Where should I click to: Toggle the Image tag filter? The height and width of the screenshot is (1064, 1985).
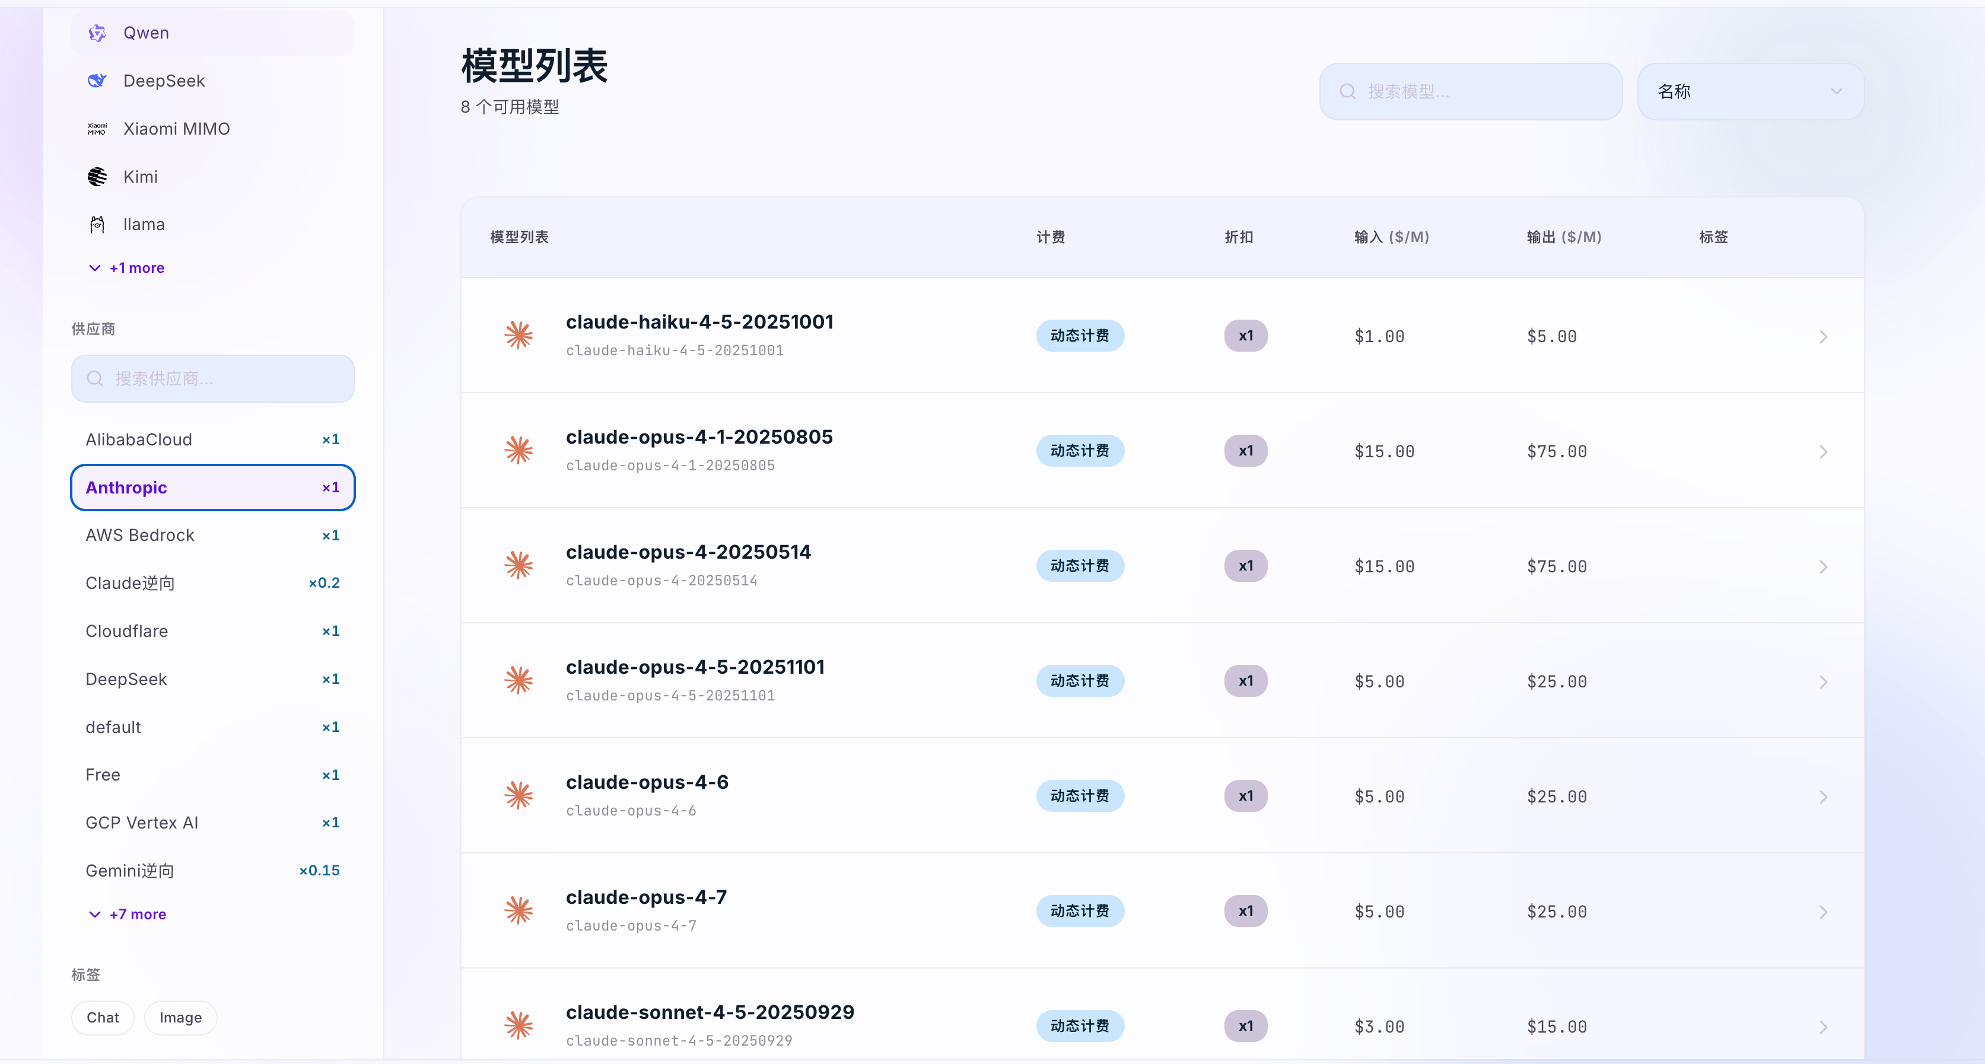coord(180,1018)
